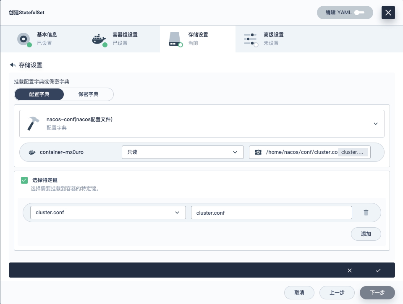
Task: Switch to the 配置字典 option
Action: tap(39, 94)
